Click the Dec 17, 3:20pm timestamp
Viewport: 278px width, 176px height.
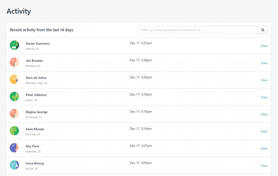(141, 77)
